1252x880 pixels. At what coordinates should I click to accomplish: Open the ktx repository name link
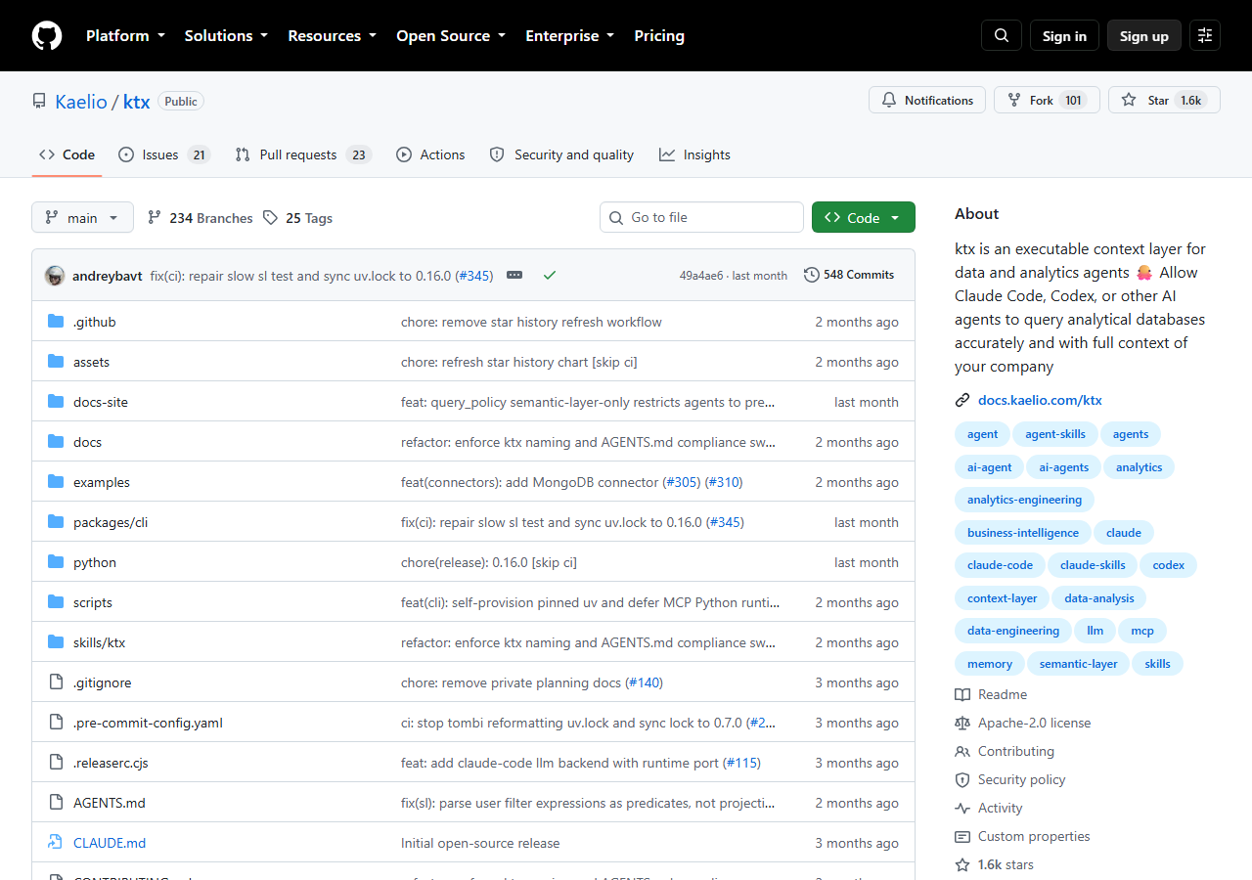pyautogui.click(x=137, y=101)
